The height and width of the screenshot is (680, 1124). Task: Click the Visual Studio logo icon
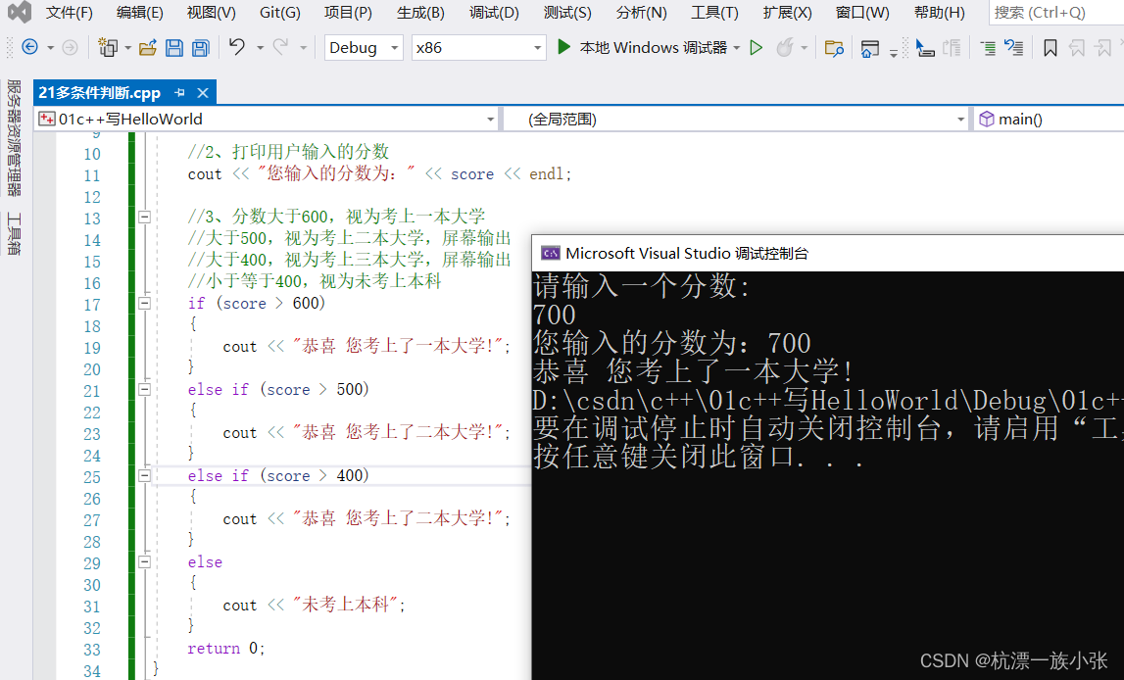pyautogui.click(x=20, y=12)
